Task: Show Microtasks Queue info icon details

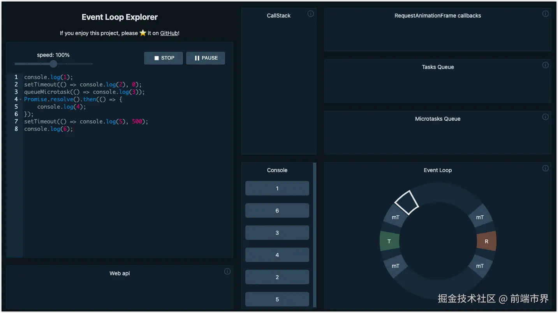Action: [x=546, y=117]
